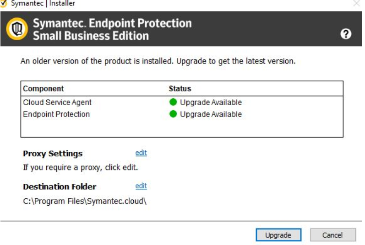Click the Symantec installer title bar icon
Image resolution: width=365 pixels, height=245 pixels.
tap(4, 4)
